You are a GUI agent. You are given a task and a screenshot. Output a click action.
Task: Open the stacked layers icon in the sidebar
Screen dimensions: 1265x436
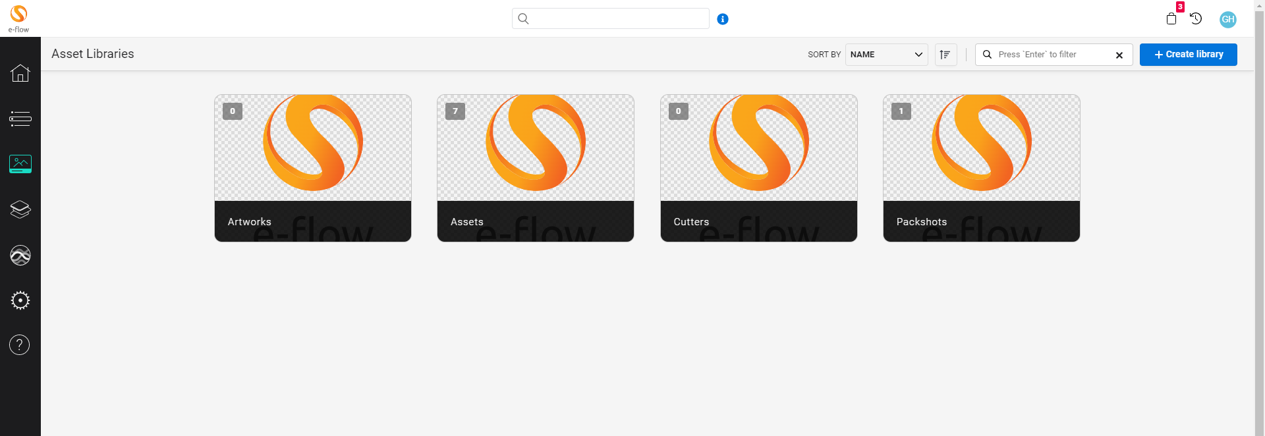(20, 209)
